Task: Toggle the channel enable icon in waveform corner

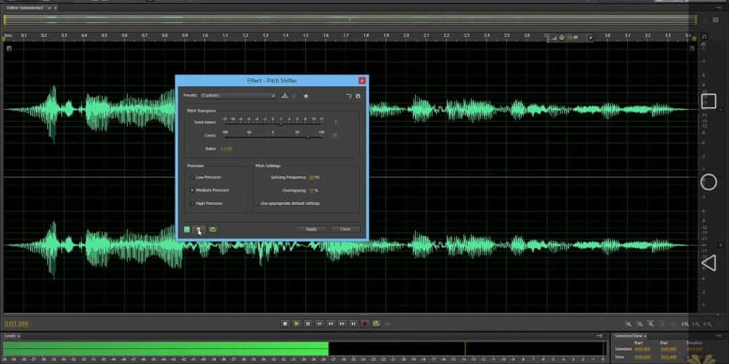Action: click(x=9, y=49)
